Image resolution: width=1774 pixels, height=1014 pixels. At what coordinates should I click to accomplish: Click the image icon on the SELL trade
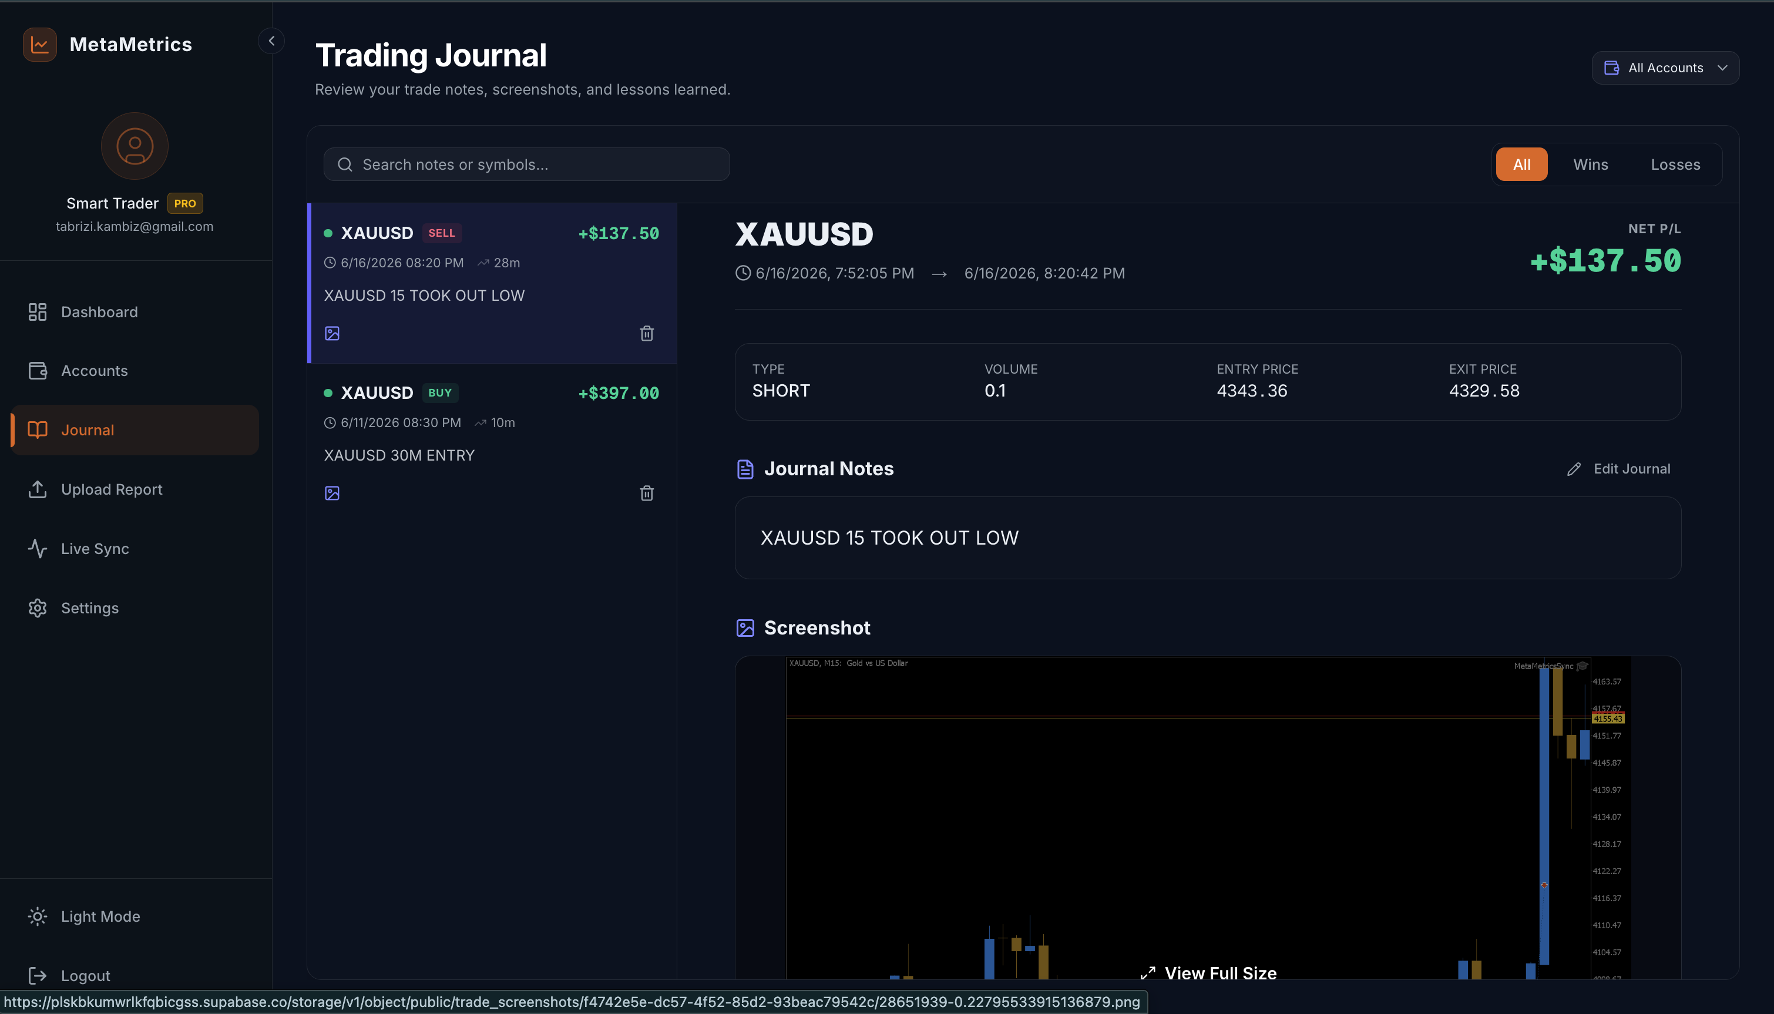tap(332, 334)
